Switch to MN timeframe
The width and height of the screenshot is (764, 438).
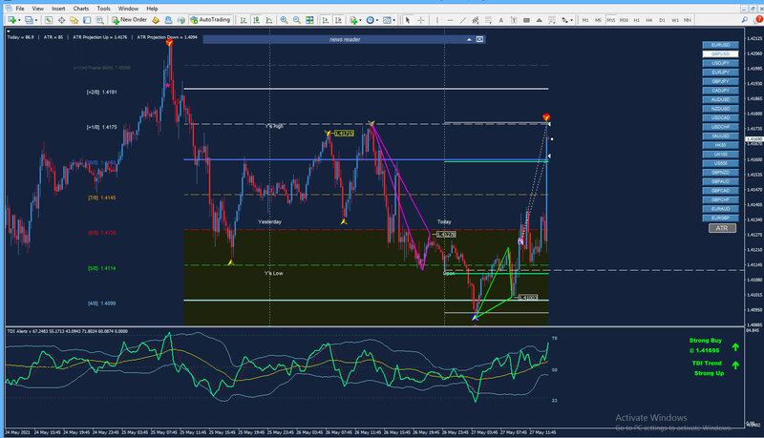click(687, 20)
